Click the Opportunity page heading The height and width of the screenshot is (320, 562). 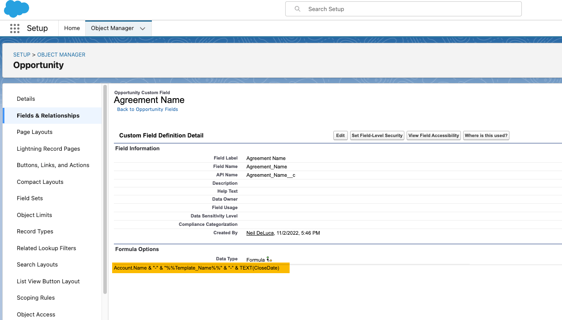coord(38,65)
